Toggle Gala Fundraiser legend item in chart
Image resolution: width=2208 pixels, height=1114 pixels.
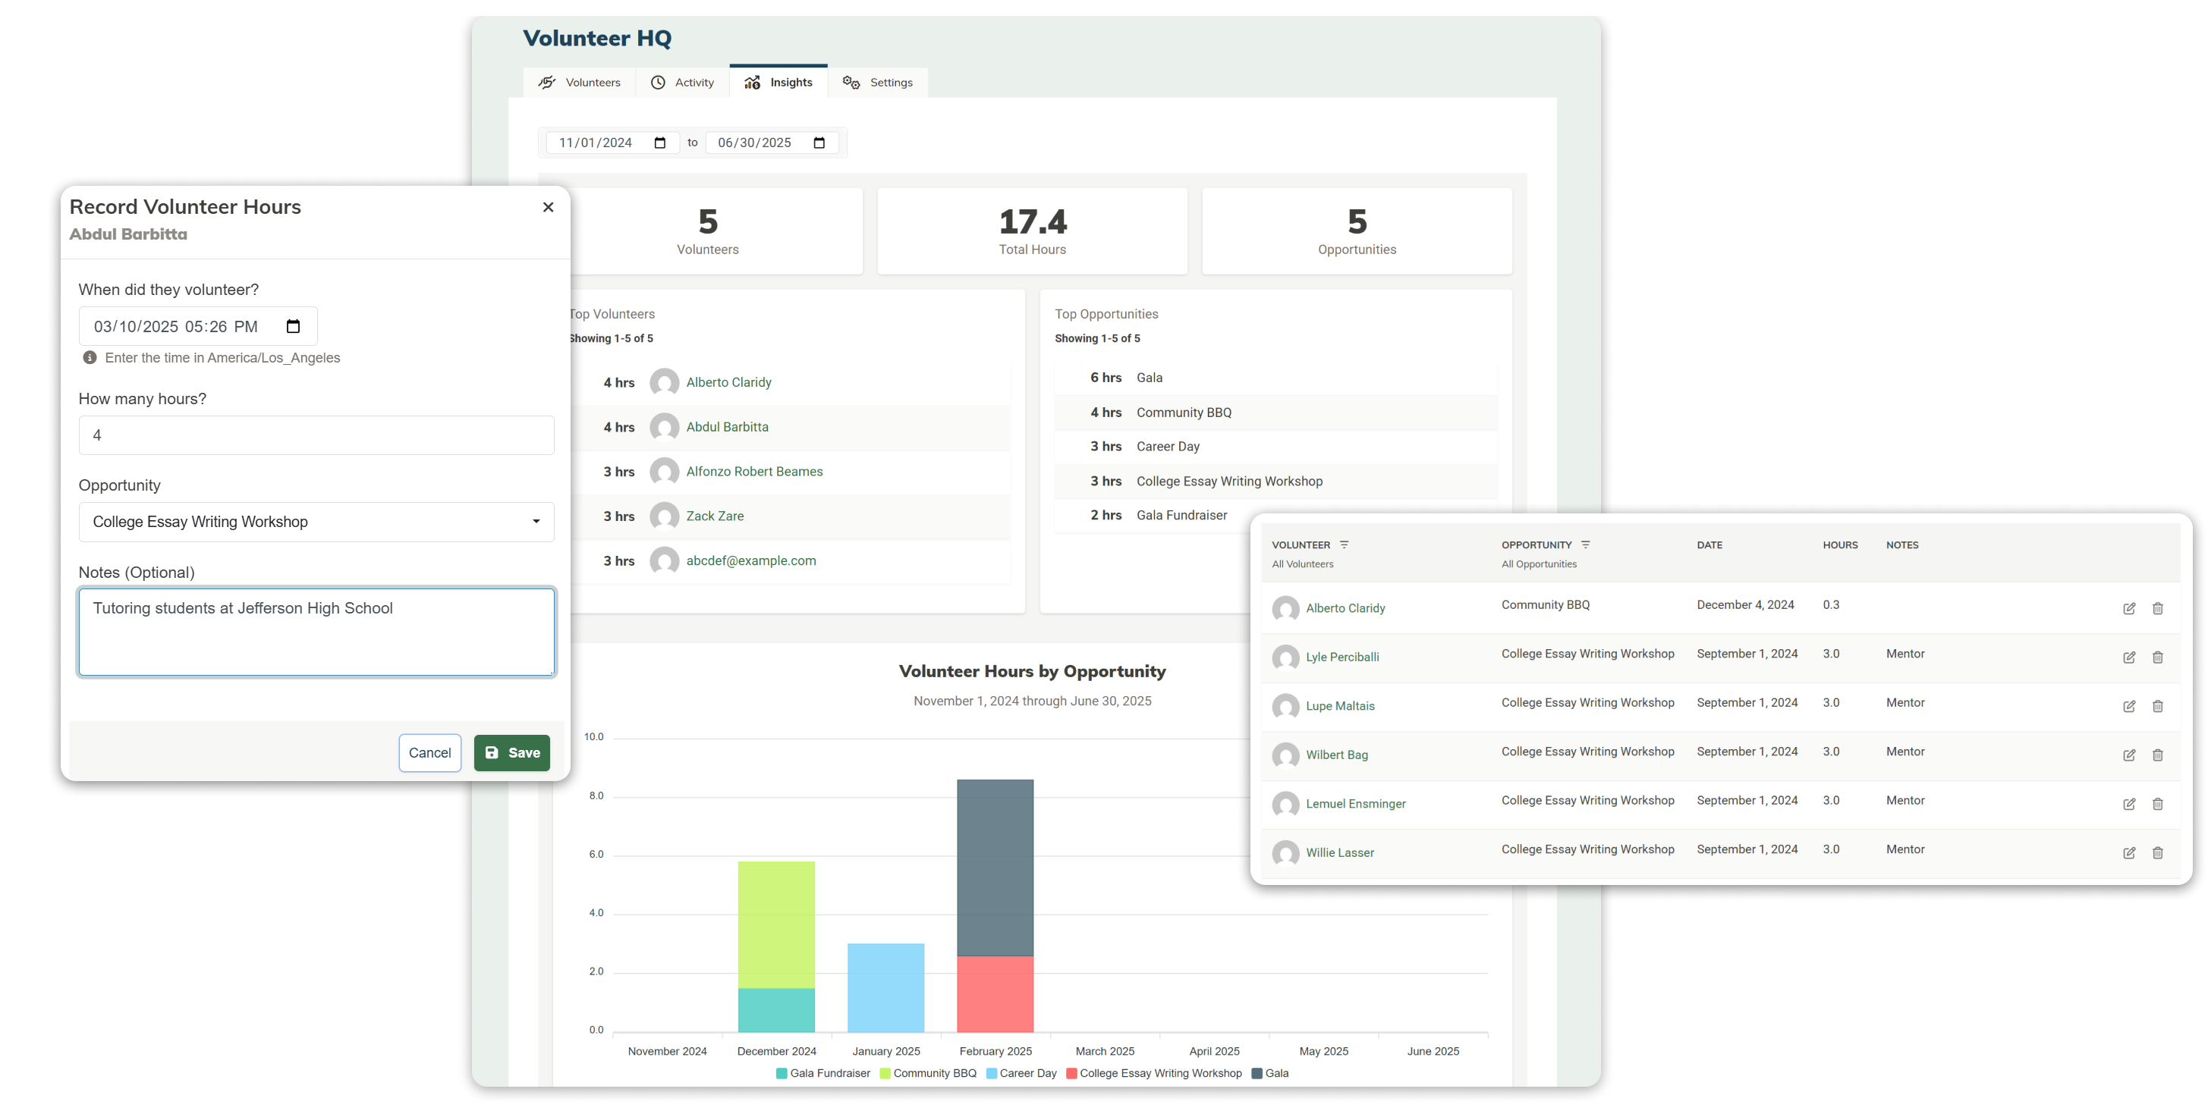tap(822, 1073)
